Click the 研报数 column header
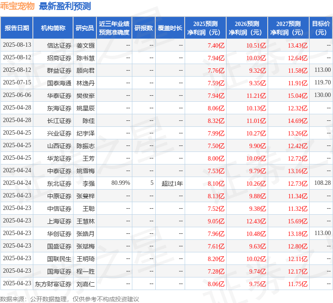Screen dimensions: 333x303 (x=144, y=28)
